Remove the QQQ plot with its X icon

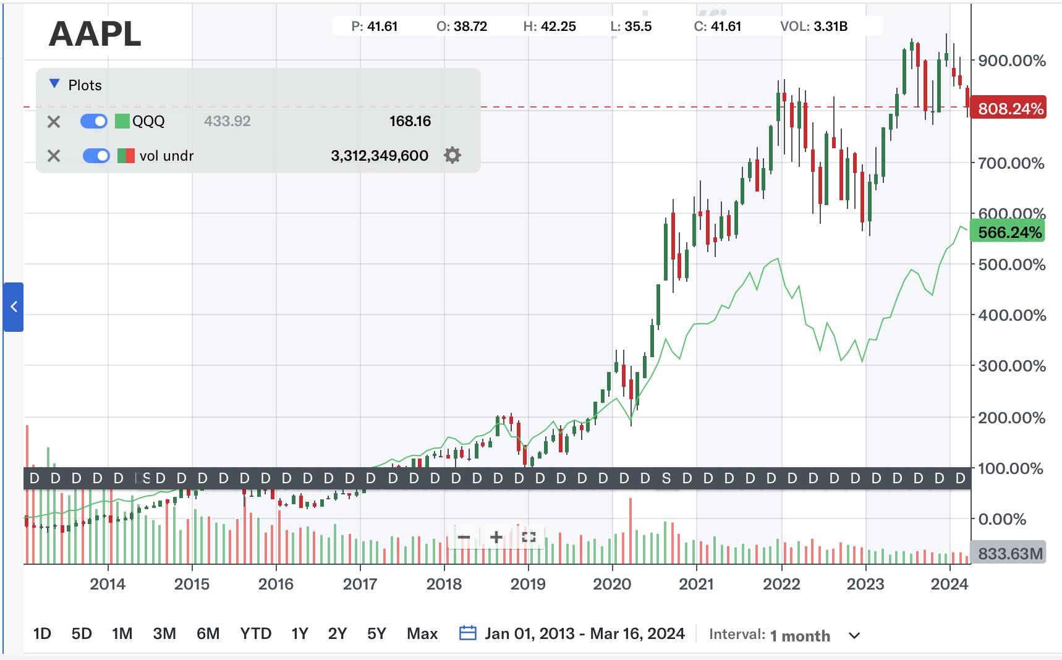[54, 122]
